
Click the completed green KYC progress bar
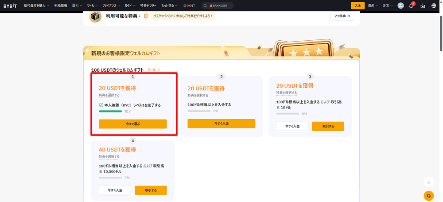[x=110, y=111]
